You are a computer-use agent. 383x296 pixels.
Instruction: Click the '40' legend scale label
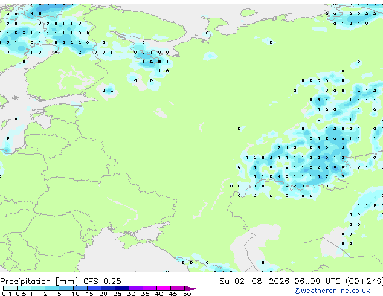tap(159, 294)
